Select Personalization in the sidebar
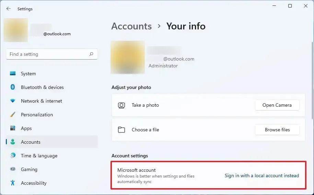This screenshot has height=195, width=314. 52,115
